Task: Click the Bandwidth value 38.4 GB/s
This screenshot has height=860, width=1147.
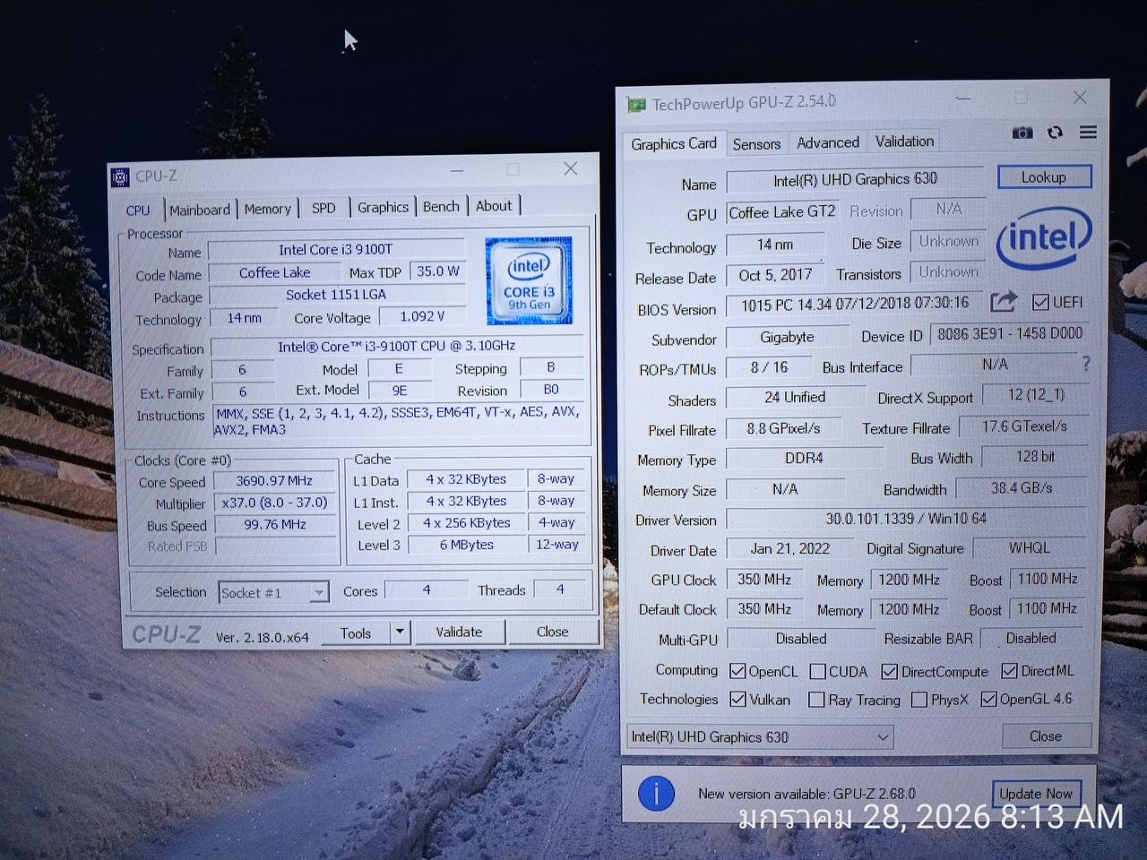Action: pos(1022,488)
